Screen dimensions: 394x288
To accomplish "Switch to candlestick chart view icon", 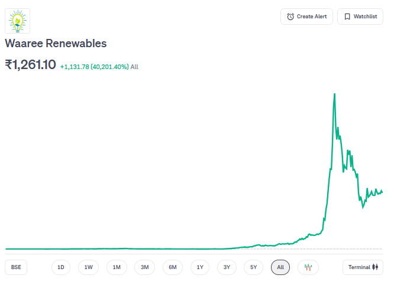I will tap(308, 267).
